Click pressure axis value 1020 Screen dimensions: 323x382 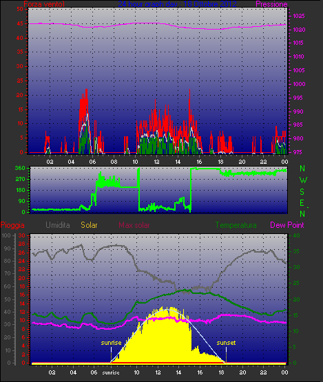coord(299,30)
